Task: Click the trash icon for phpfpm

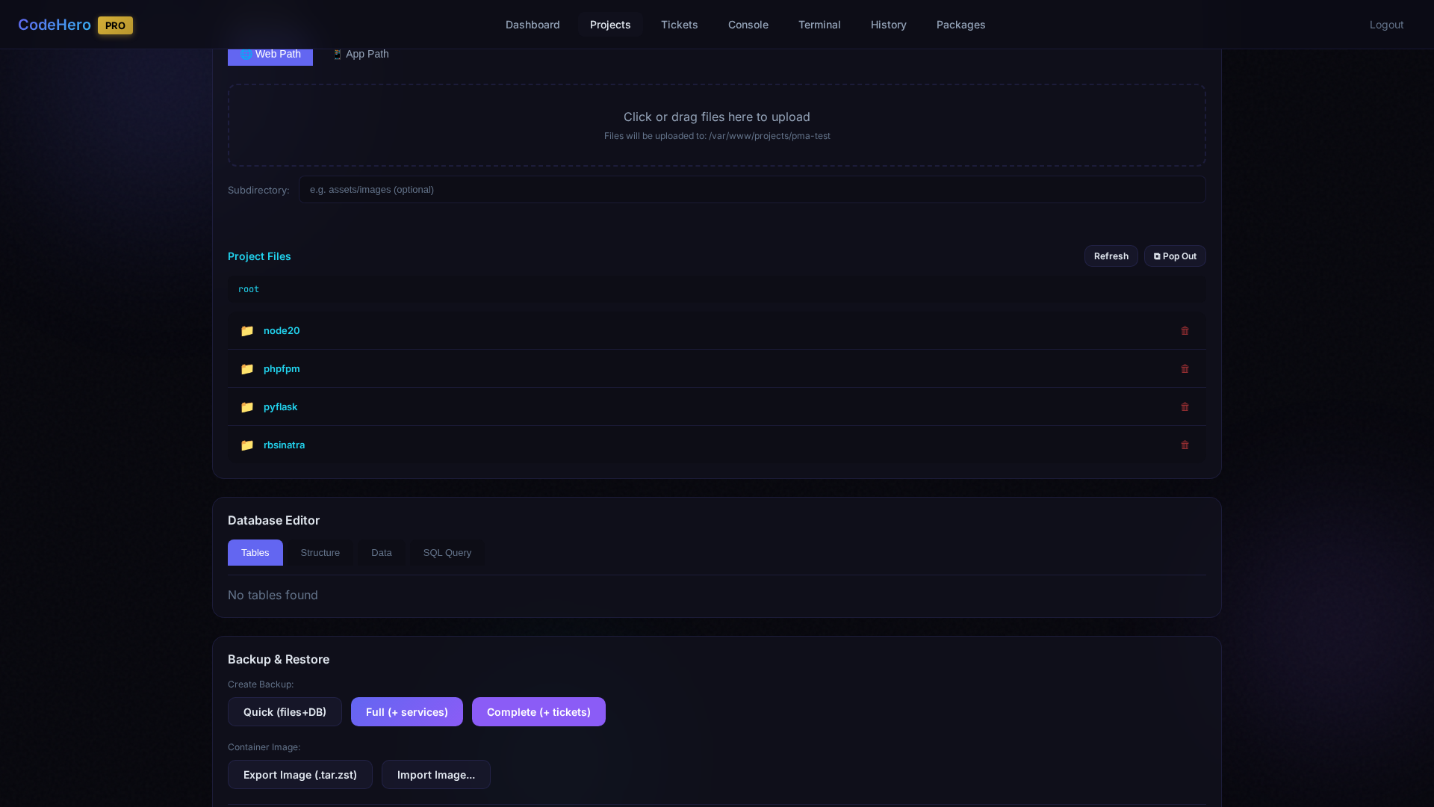Action: pyautogui.click(x=1185, y=368)
